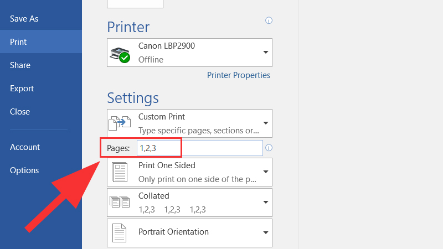Click the Canon LBP2900 printer icon
This screenshot has height=249, width=443.
[x=120, y=53]
